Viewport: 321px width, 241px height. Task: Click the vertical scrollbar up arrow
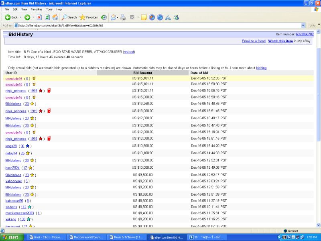tap(318, 32)
